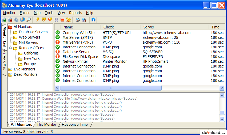Image resolution: width=227 pixels, height=135 pixels.
Task: Click red alert icon for File Server Disk Space
Action: [58, 56]
